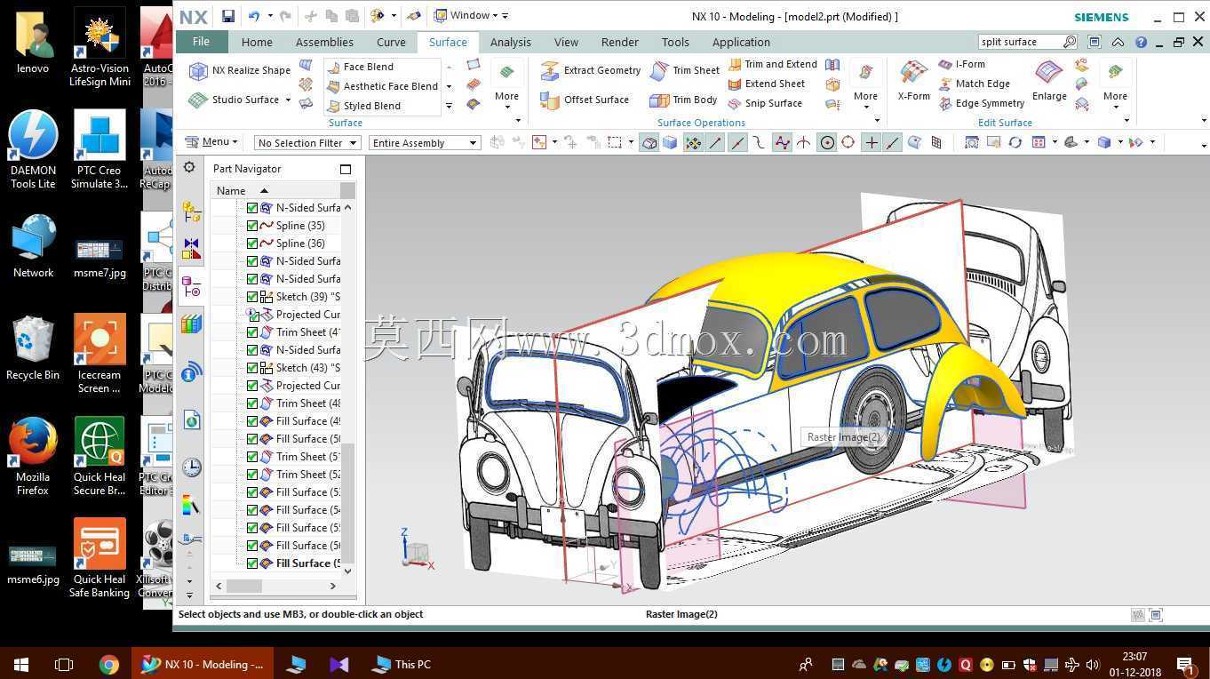Image resolution: width=1210 pixels, height=679 pixels.
Task: Click the Enlarge surface tool
Action: point(1049,80)
